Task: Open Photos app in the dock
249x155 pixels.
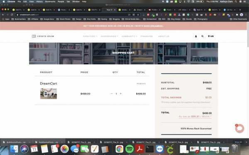Action: [x=64, y=149]
